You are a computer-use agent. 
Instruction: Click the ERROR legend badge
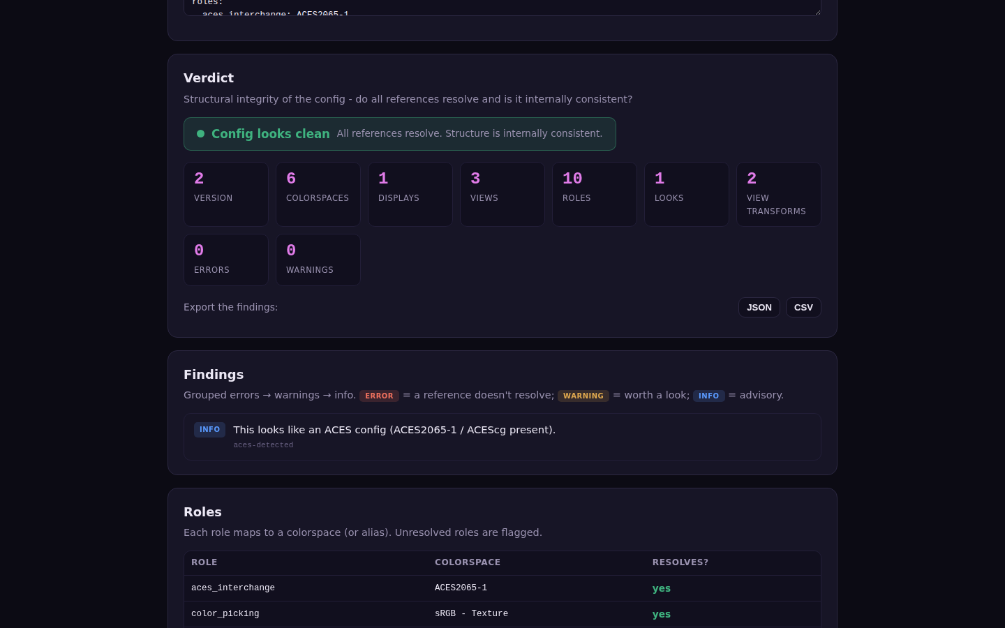tap(379, 396)
